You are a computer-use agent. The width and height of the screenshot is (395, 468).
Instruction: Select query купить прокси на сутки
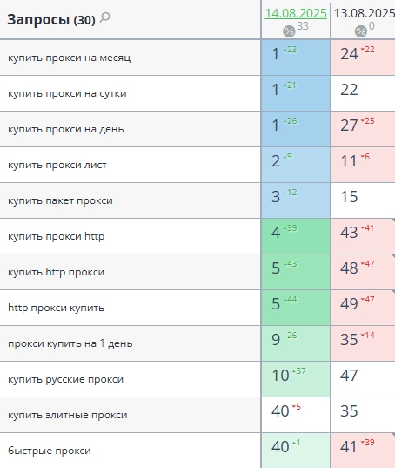click(67, 93)
